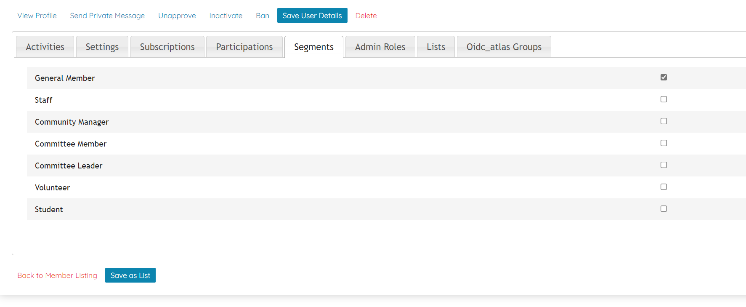
Task: Delete this user
Action: 366,16
